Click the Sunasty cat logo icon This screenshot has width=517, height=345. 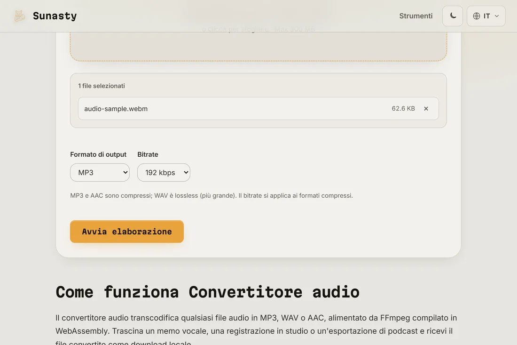(19, 16)
